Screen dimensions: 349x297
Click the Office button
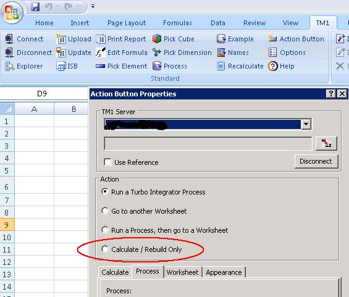12,13
